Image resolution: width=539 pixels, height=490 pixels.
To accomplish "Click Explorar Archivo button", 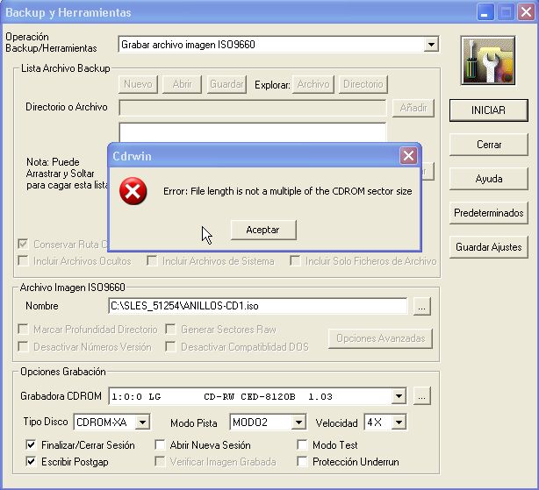I will coord(313,84).
